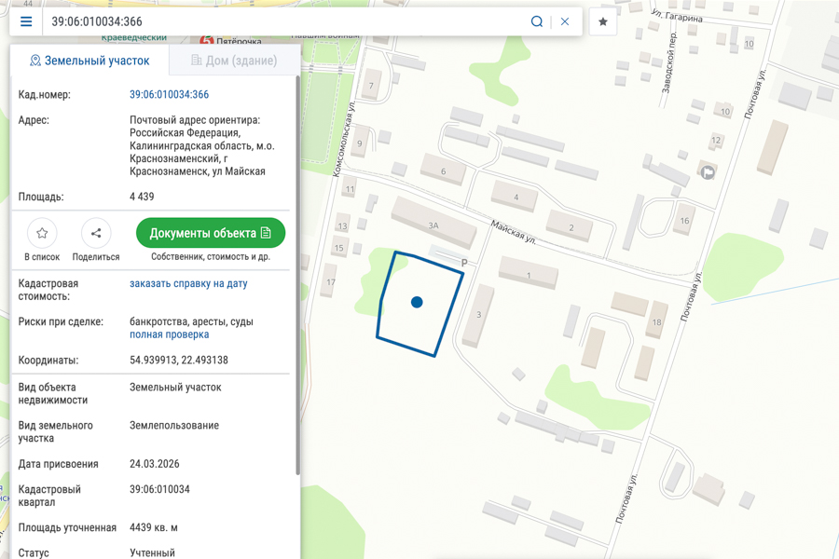Click building 2 on the map

coord(570,226)
